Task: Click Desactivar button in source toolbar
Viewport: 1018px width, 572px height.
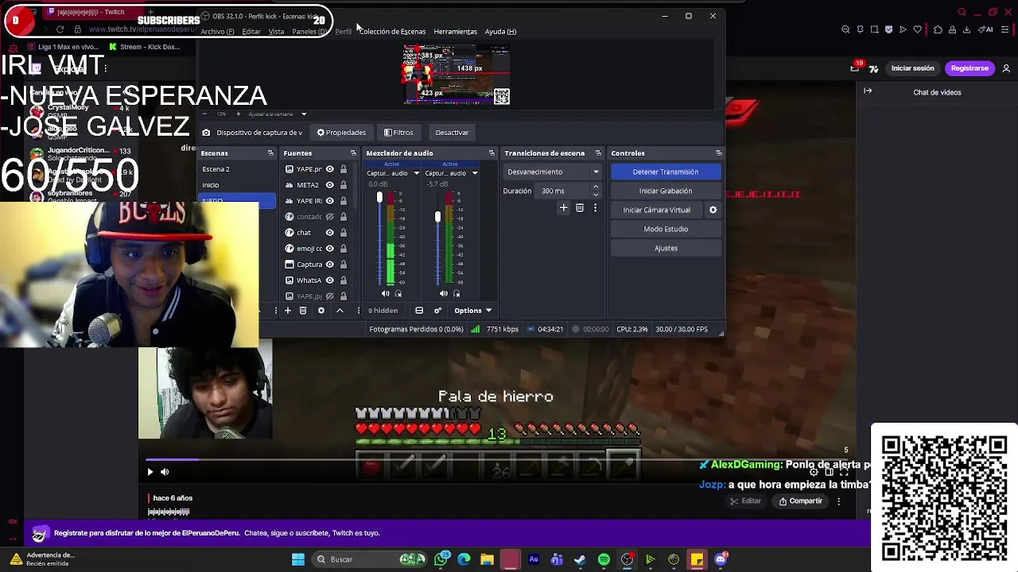Action: (452, 133)
